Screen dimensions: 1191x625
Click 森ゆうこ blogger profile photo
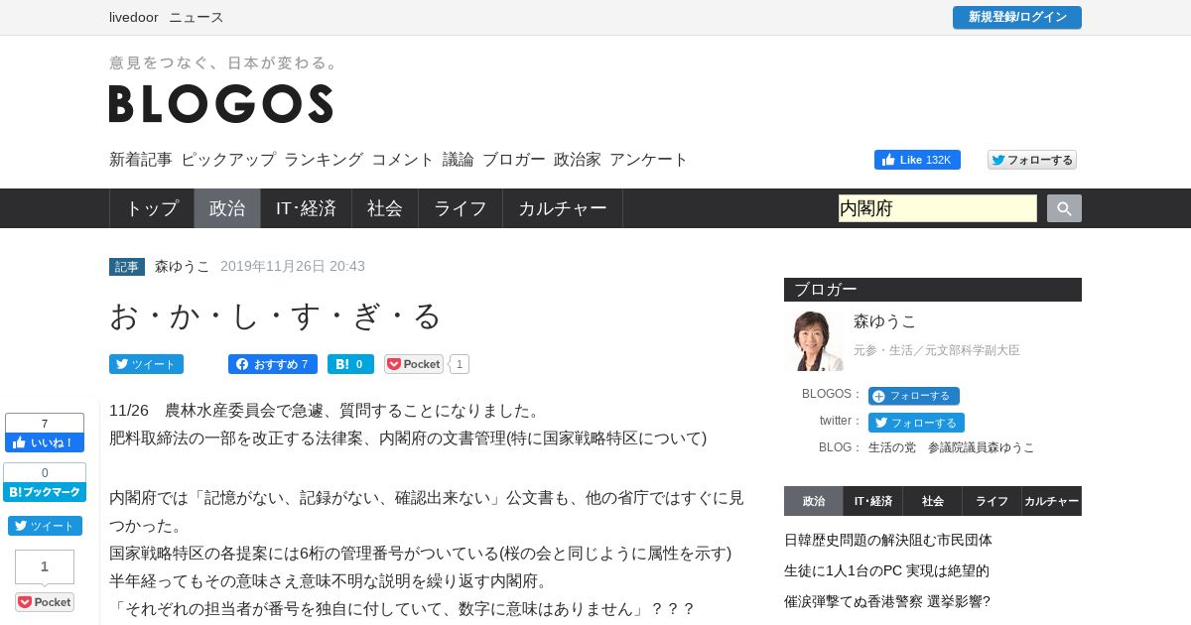(814, 341)
